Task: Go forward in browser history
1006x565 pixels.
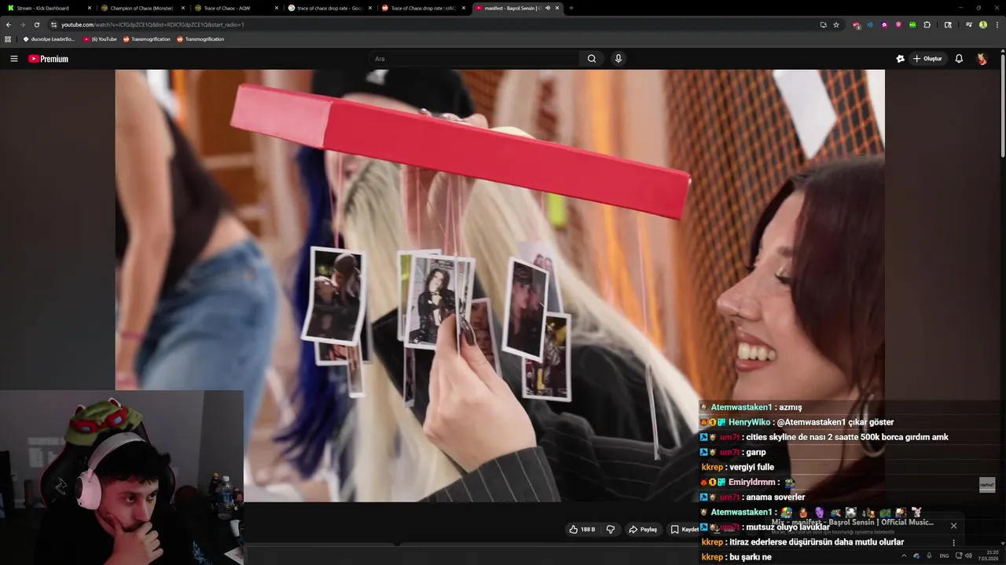Action: (x=22, y=24)
